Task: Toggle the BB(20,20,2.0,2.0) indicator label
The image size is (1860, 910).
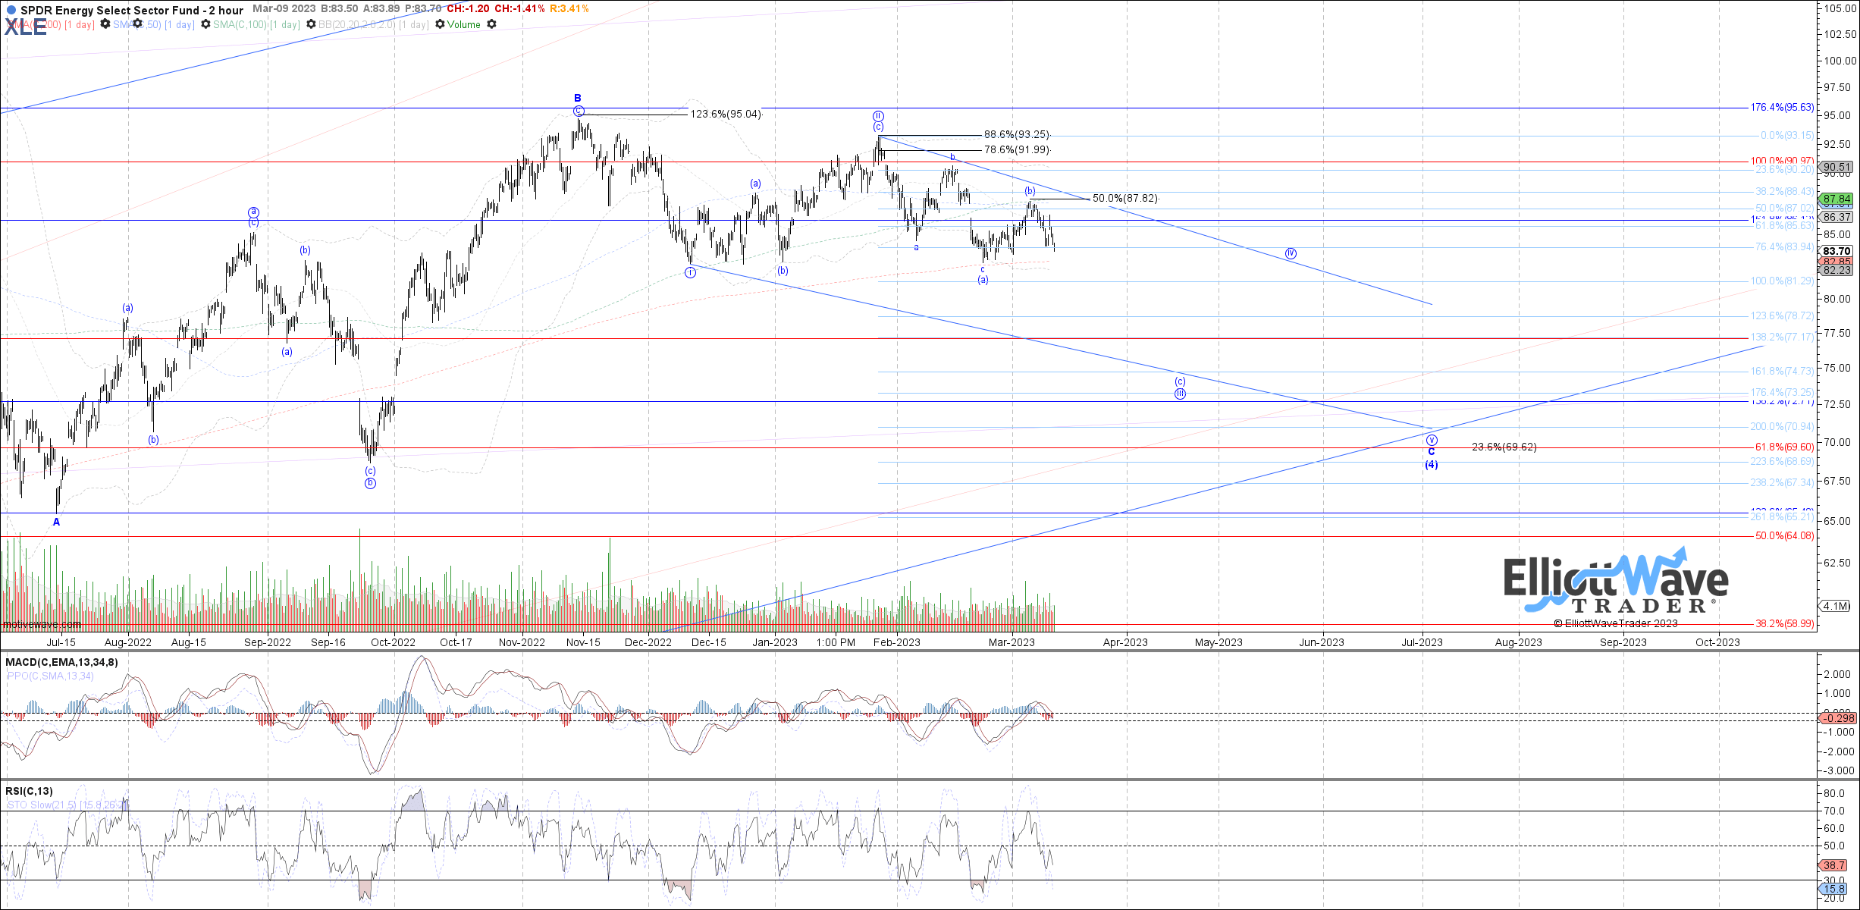Action: tap(356, 24)
